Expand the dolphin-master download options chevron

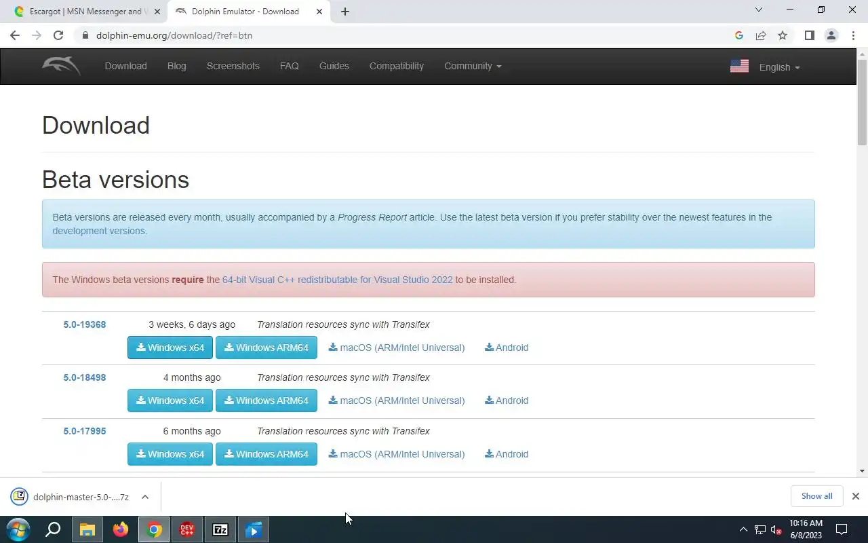(x=145, y=497)
